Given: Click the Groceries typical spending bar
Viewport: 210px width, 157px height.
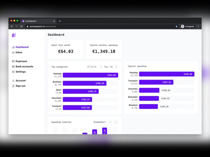Looking at the screenshot, I should 149,90.
